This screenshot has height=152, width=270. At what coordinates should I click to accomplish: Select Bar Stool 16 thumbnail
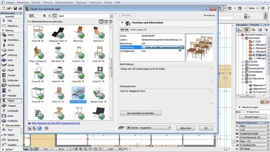(x=58, y=54)
